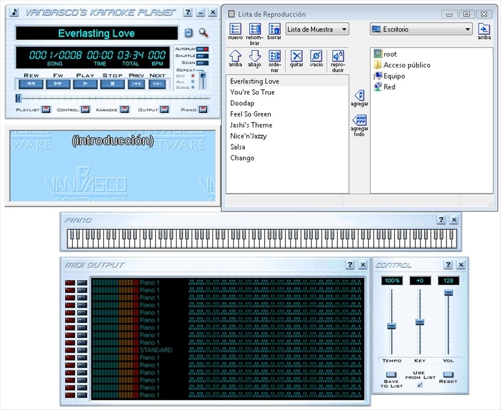This screenshot has height=410, width=501.
Task: Open help in the Piano window
Action: (x=441, y=219)
